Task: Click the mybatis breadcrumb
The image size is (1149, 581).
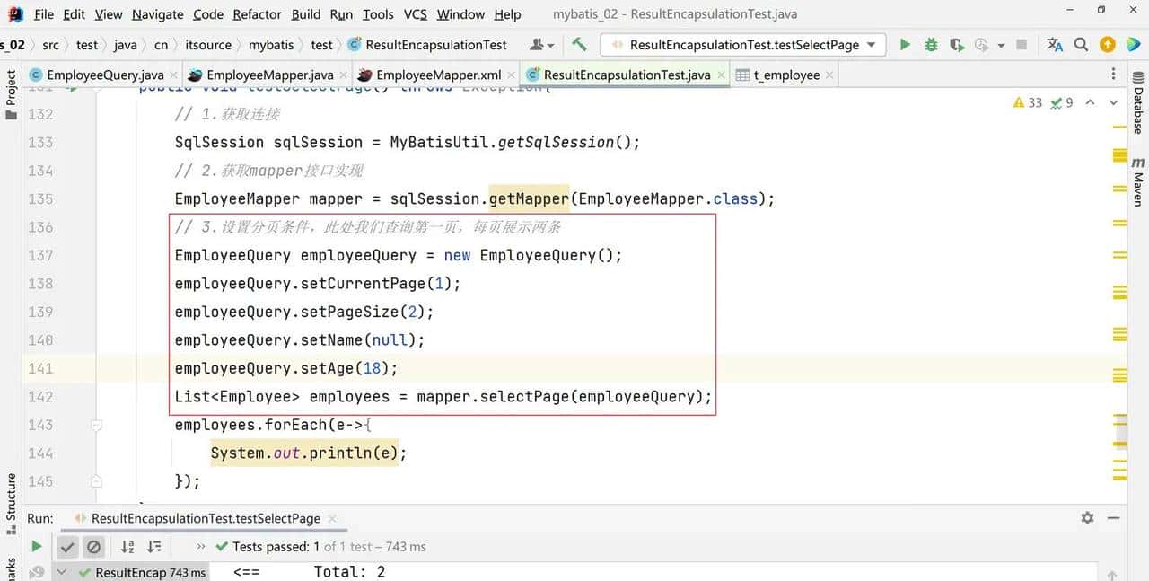Action: pyautogui.click(x=270, y=45)
